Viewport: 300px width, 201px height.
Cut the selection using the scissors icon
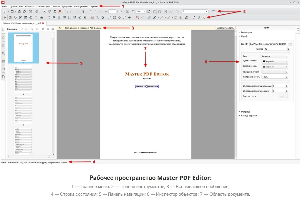pyautogui.click(x=44, y=11)
